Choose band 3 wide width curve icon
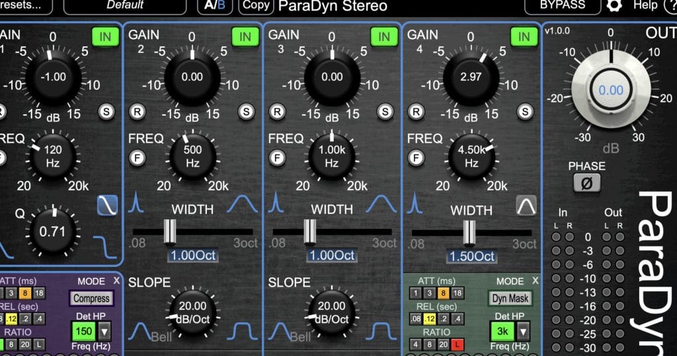 pyautogui.click(x=381, y=203)
